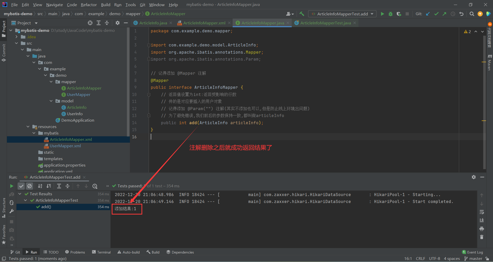493x262 pixels.
Task: Click warnings indicator in editor
Action: (467, 32)
